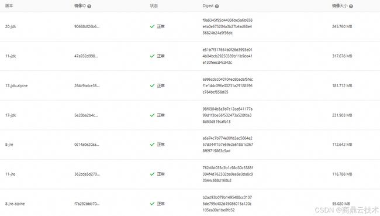Viewport: 380px width, 216px height.
Task: Click the 正常 status in 20-jdk row
Action: (161, 26)
